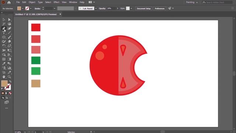Open the Type menu
The image size is (236, 133).
[x=40, y=2]
